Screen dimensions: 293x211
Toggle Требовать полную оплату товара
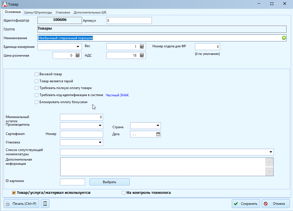[36, 88]
